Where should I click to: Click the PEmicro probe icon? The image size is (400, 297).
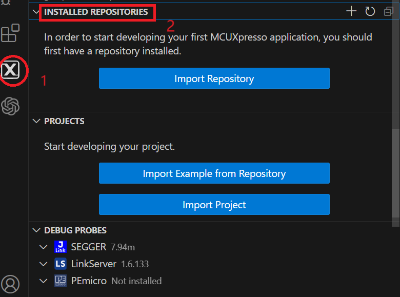(60, 281)
